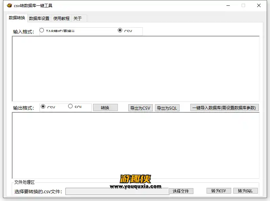Focus the upper input text area

coord(136,69)
